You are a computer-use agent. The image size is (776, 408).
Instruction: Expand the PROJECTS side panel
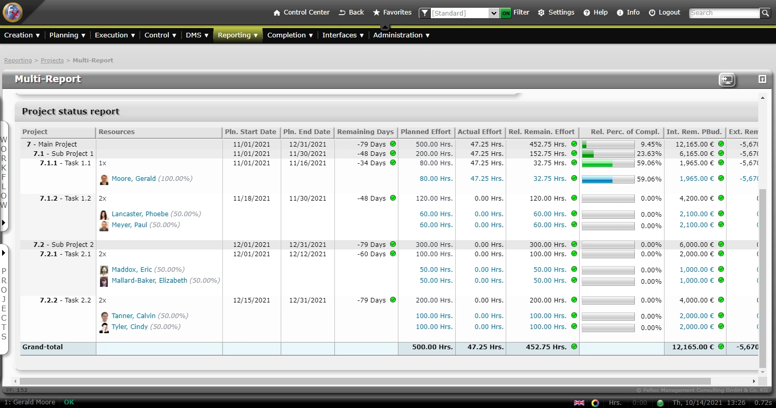4,253
